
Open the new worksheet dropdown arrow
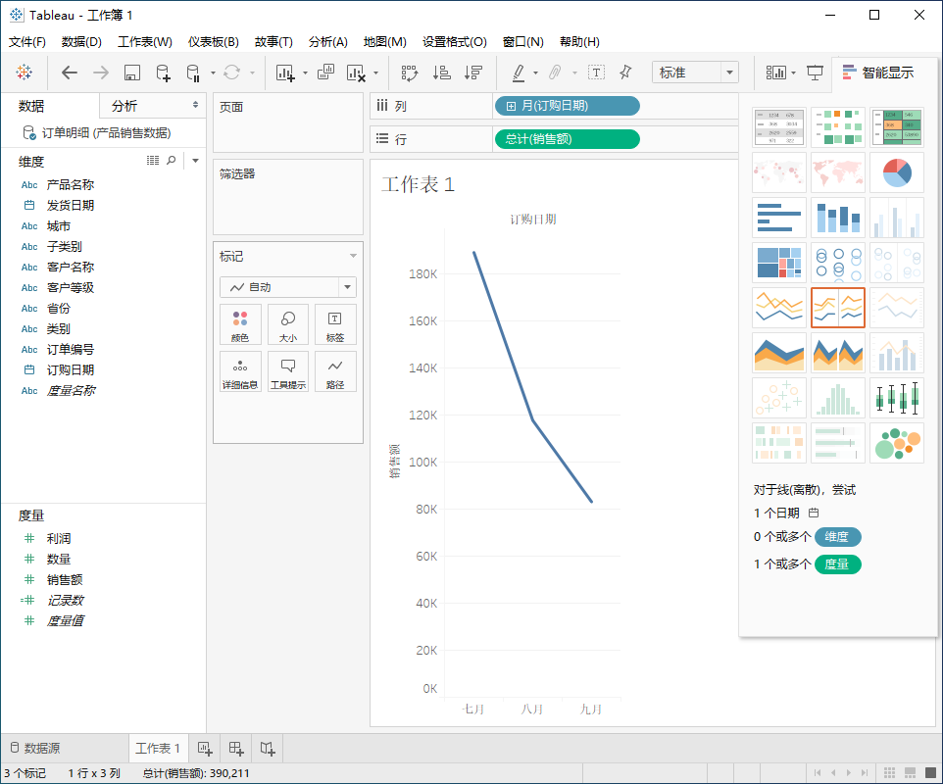coord(305,73)
